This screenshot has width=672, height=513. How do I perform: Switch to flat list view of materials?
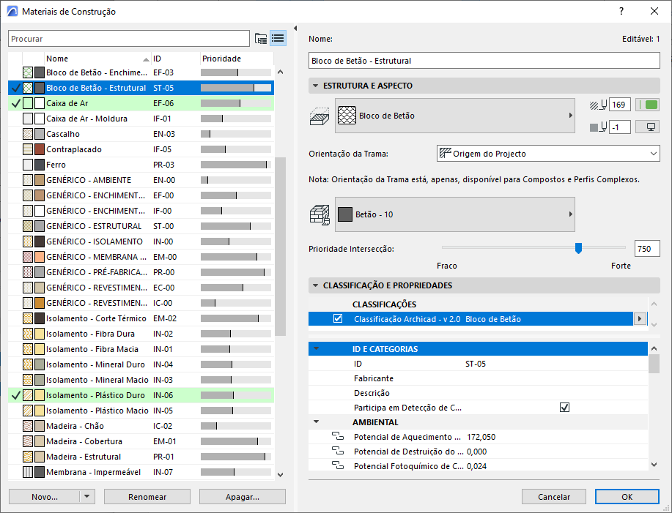coord(278,39)
